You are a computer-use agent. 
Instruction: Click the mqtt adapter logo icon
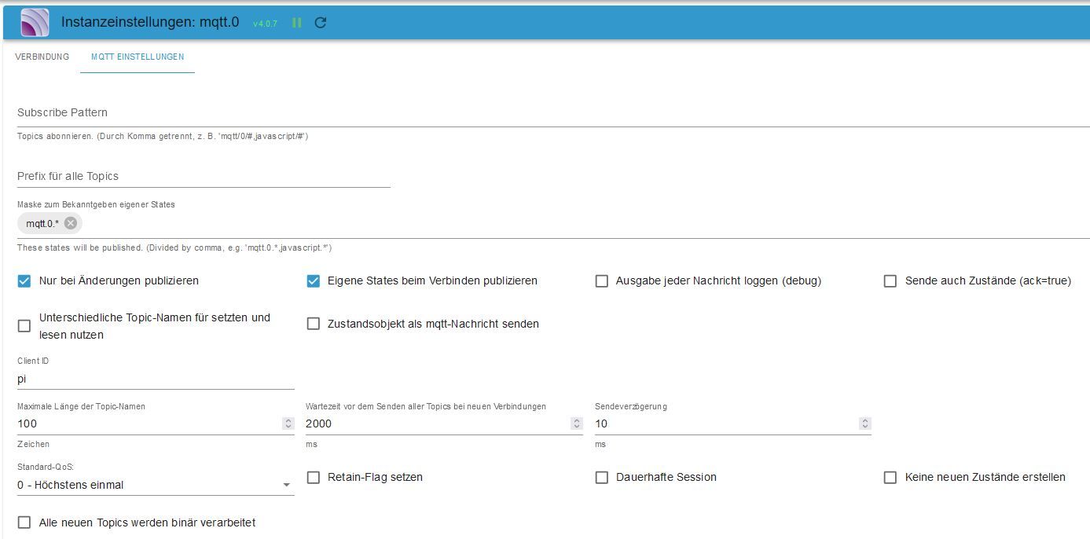point(34,22)
